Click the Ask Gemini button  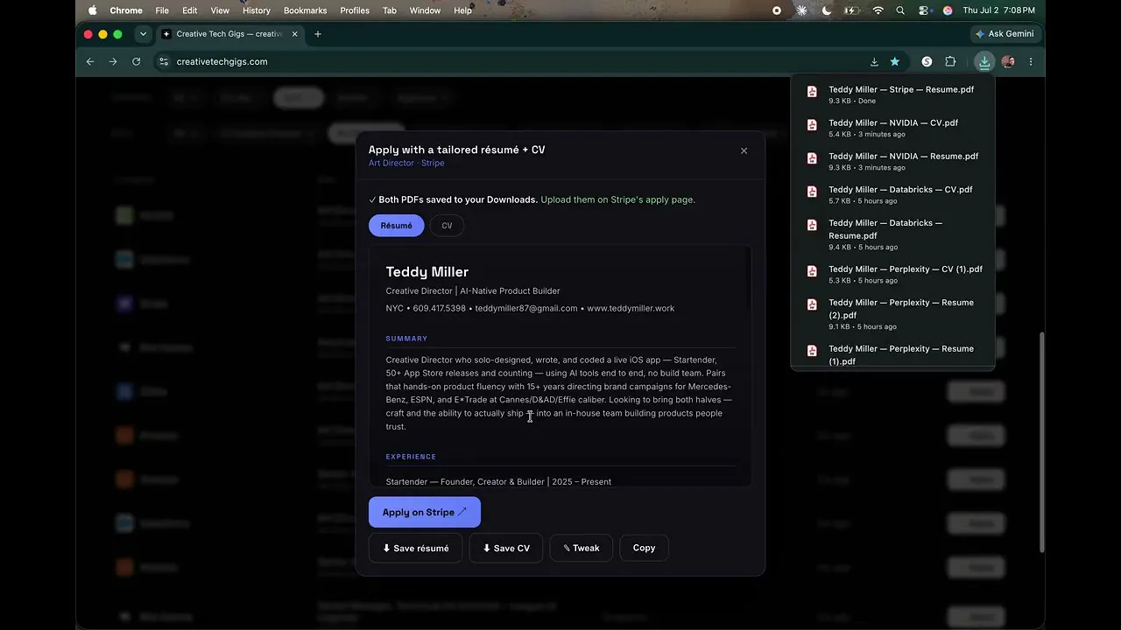click(x=1005, y=34)
